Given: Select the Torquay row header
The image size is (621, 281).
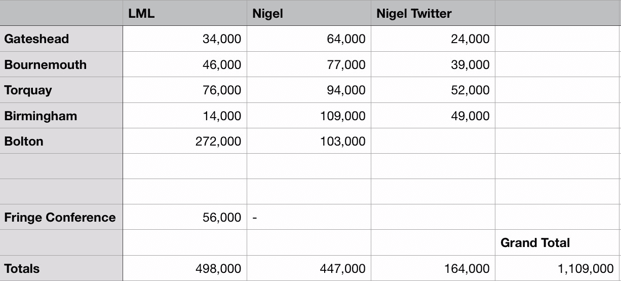Looking at the screenshot, I should pos(61,90).
